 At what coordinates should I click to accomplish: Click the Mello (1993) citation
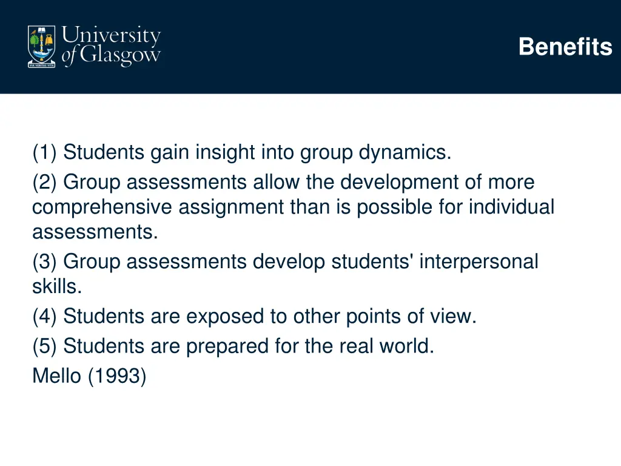tap(90, 376)
